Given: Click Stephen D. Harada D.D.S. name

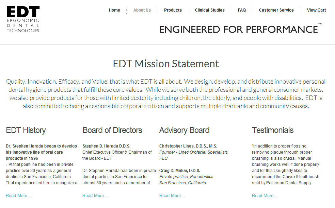Looking at the screenshot, I should click(107, 146).
